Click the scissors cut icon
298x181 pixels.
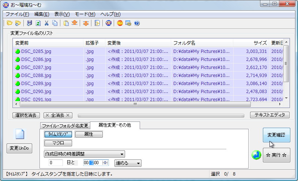(x=46, y=23)
